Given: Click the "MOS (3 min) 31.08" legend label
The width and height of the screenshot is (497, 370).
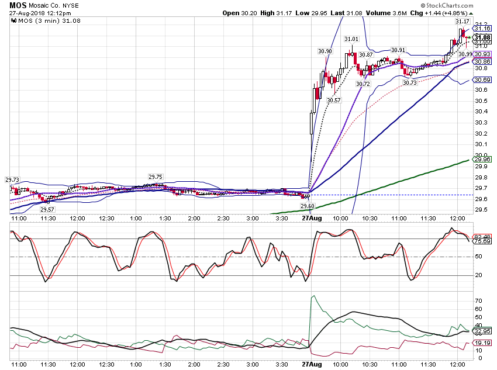Looking at the screenshot, I should tap(49, 21).
